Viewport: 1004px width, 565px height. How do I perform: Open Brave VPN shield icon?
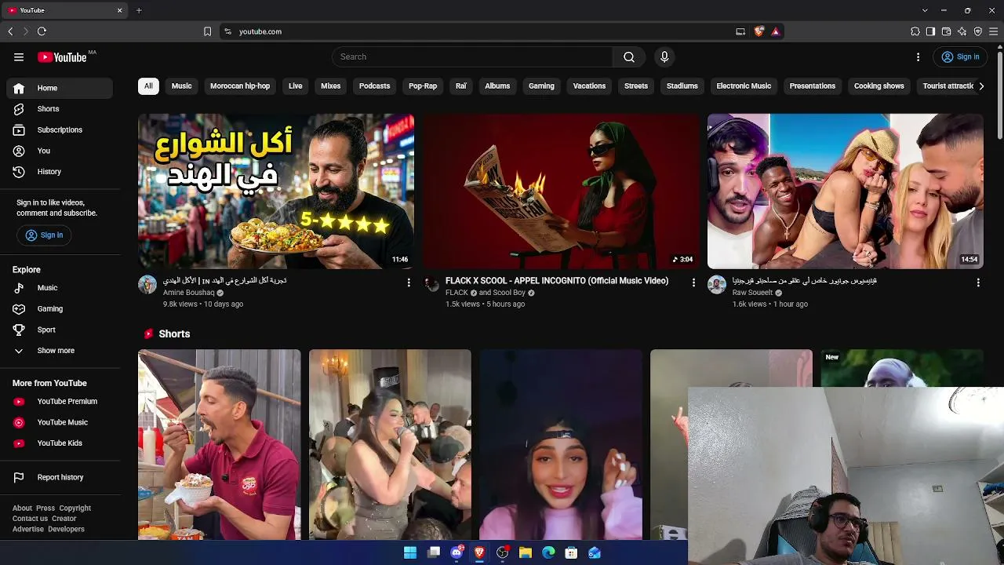pos(978,31)
